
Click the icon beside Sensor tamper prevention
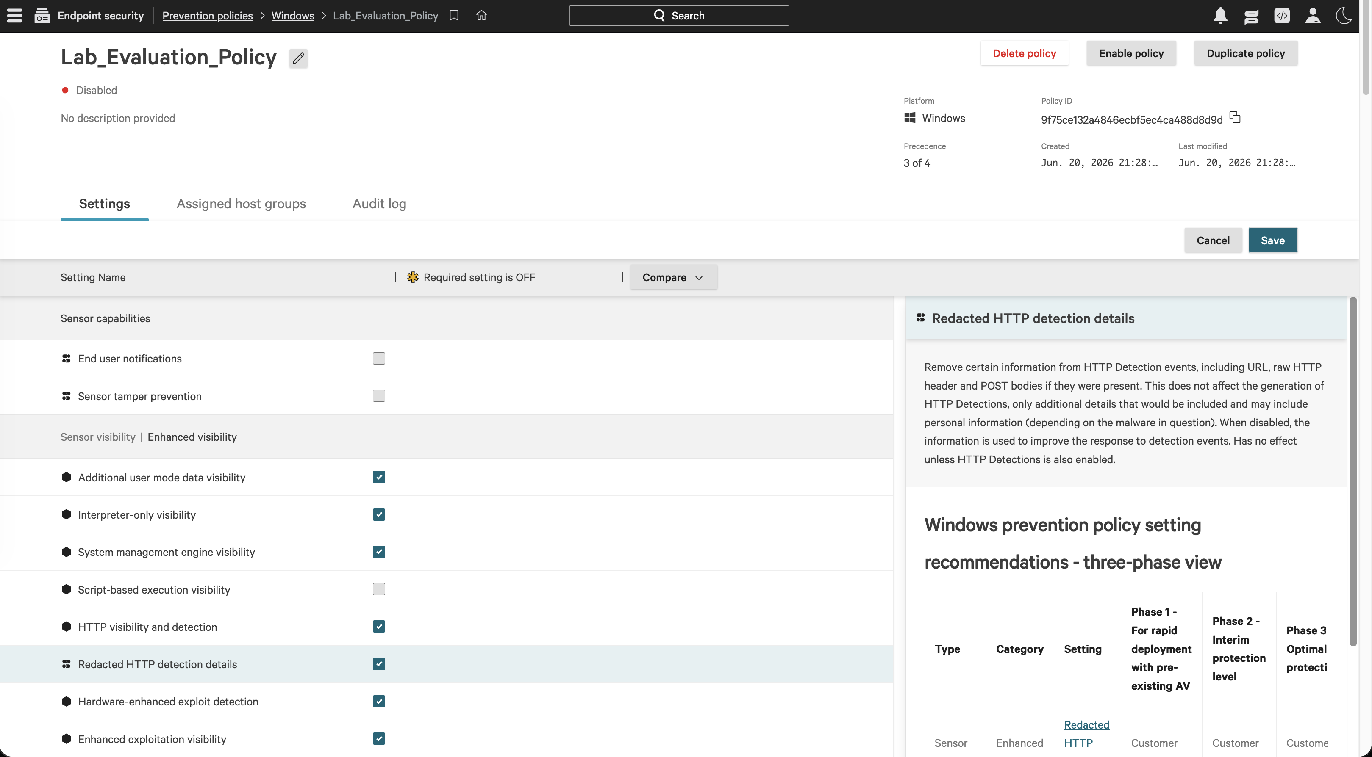[x=66, y=396]
